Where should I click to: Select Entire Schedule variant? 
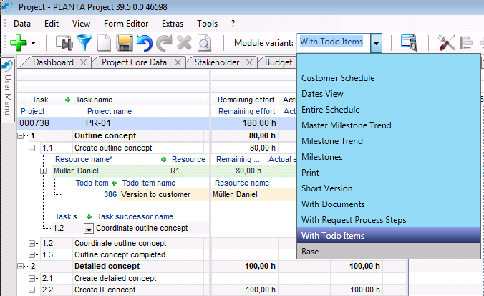[389, 110]
